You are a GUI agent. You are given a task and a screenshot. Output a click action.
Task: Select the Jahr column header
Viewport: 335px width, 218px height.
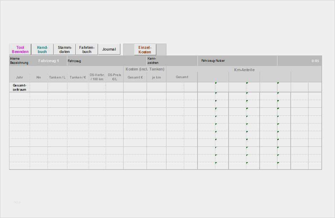pos(20,77)
